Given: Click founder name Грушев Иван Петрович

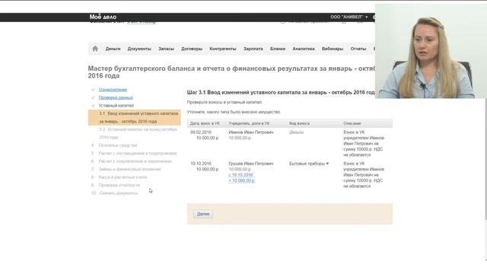Looking at the screenshot, I should [251, 164].
